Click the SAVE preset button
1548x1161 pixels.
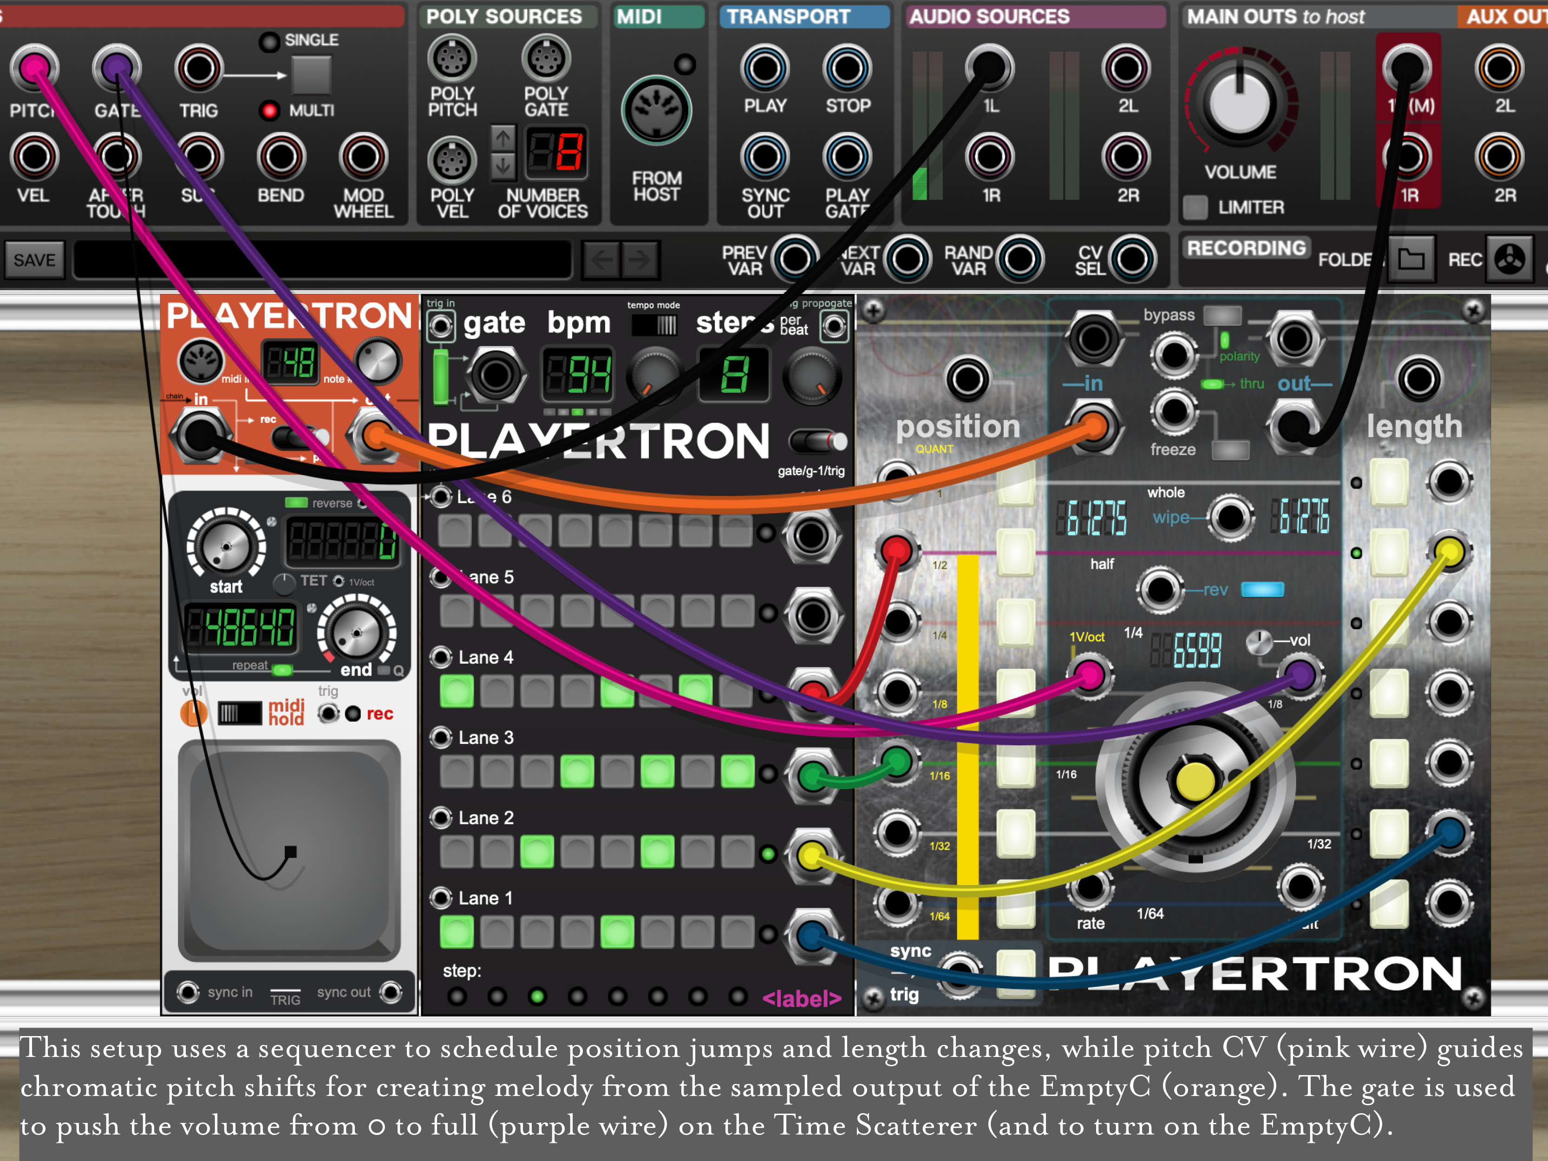point(34,260)
